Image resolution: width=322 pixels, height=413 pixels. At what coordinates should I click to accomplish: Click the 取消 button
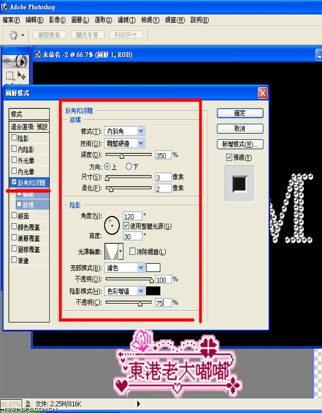click(x=240, y=129)
